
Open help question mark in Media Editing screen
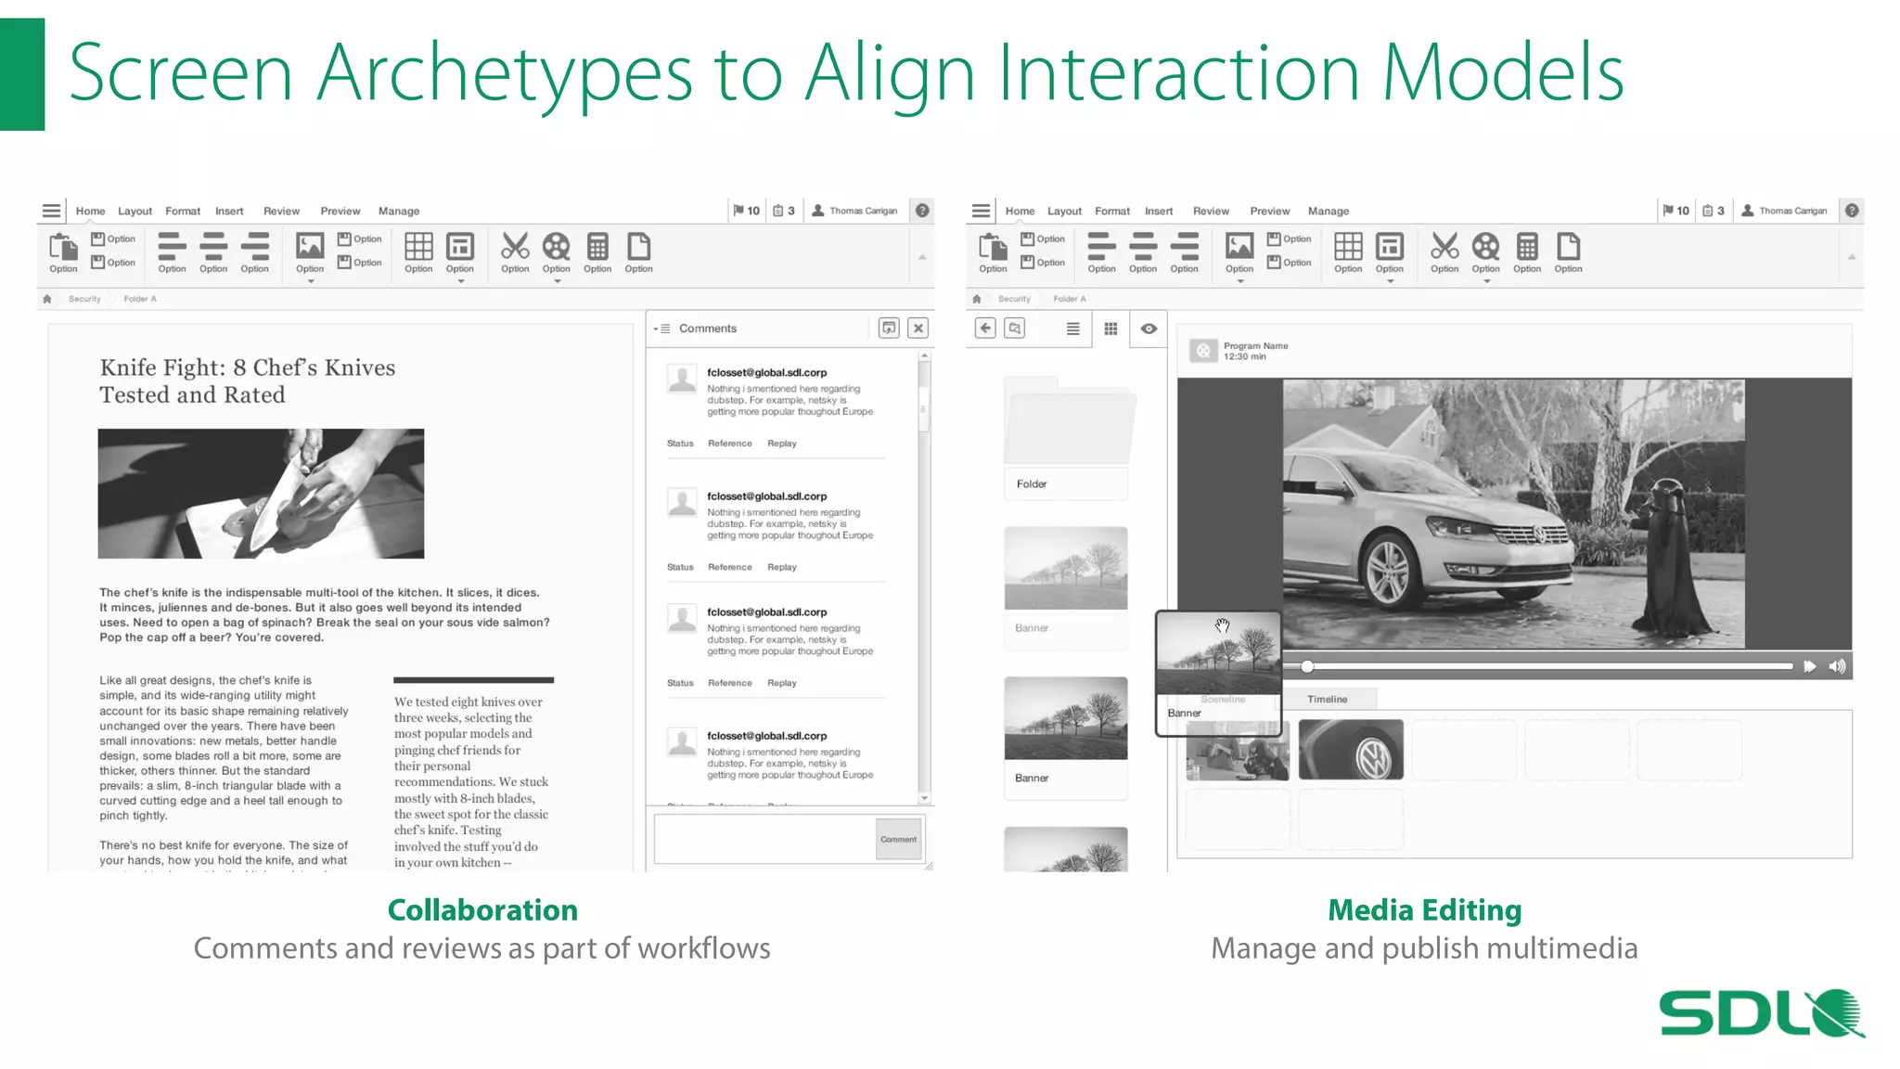[1852, 211]
